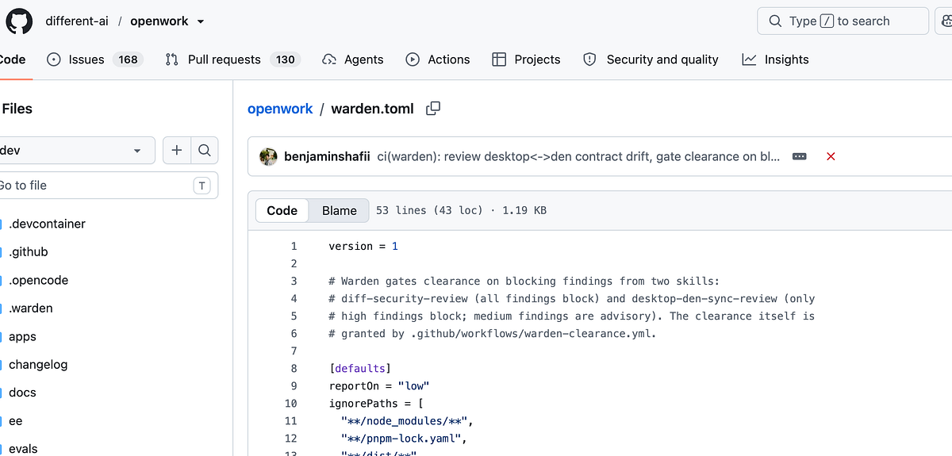Viewport: 952px width, 456px height.
Task: Expand the apps folder
Action: point(22,336)
